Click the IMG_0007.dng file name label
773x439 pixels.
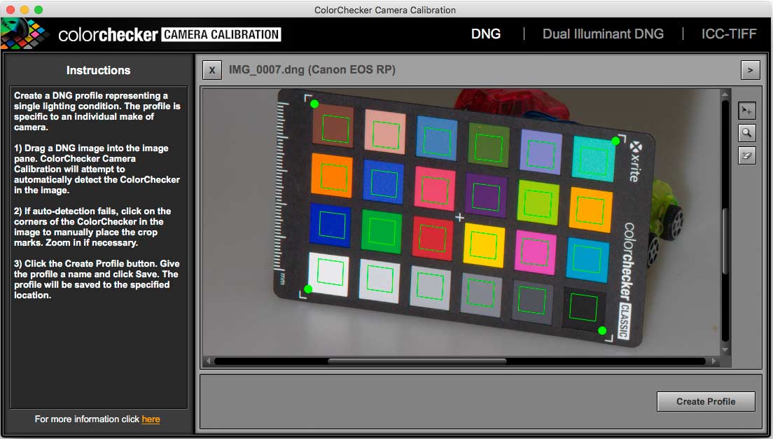(312, 70)
